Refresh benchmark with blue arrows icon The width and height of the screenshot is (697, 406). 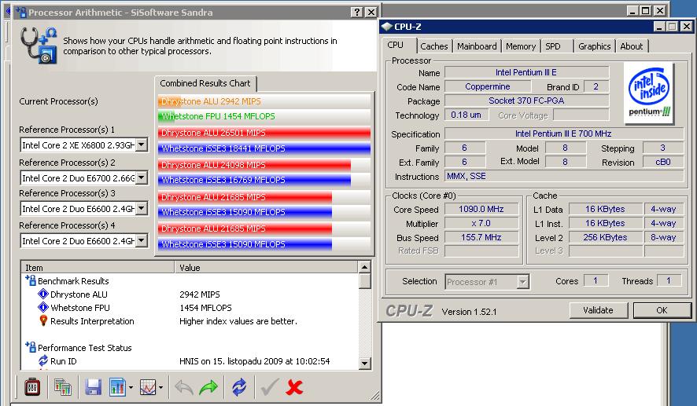pos(239,386)
